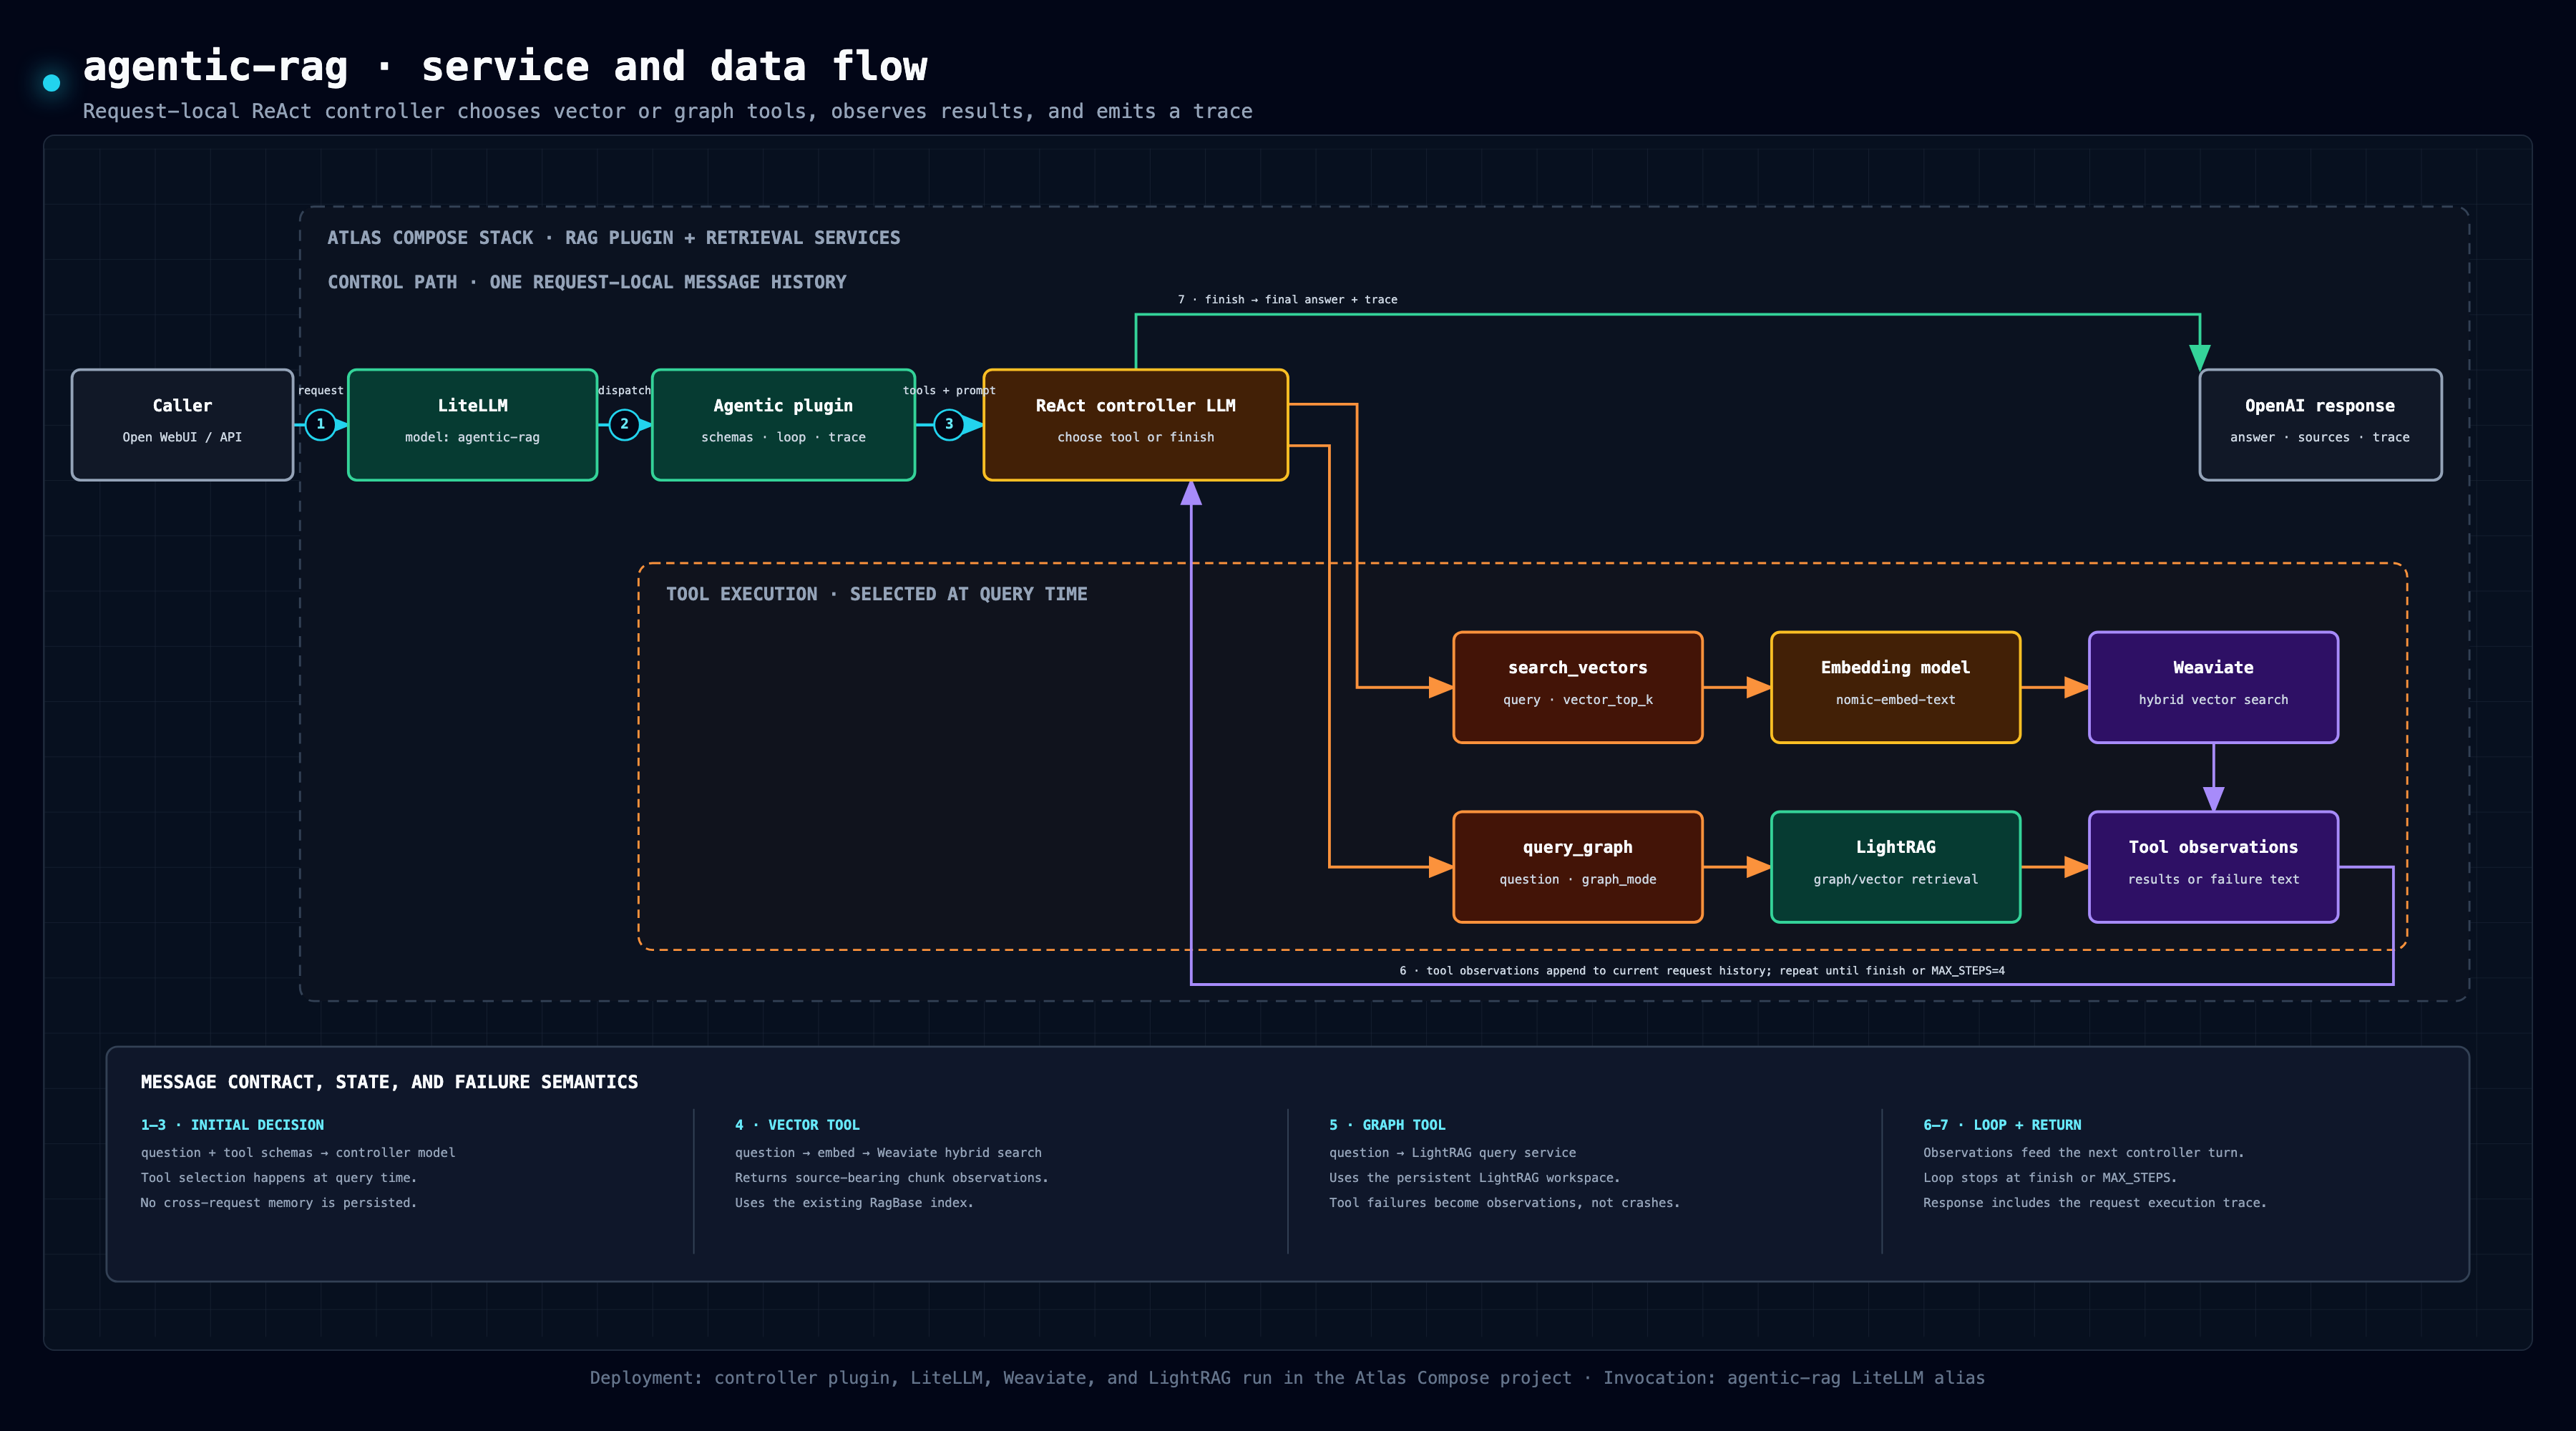Click '4 · VECTOR TOOL' column heading
This screenshot has height=1431, width=2576.
(x=797, y=1125)
